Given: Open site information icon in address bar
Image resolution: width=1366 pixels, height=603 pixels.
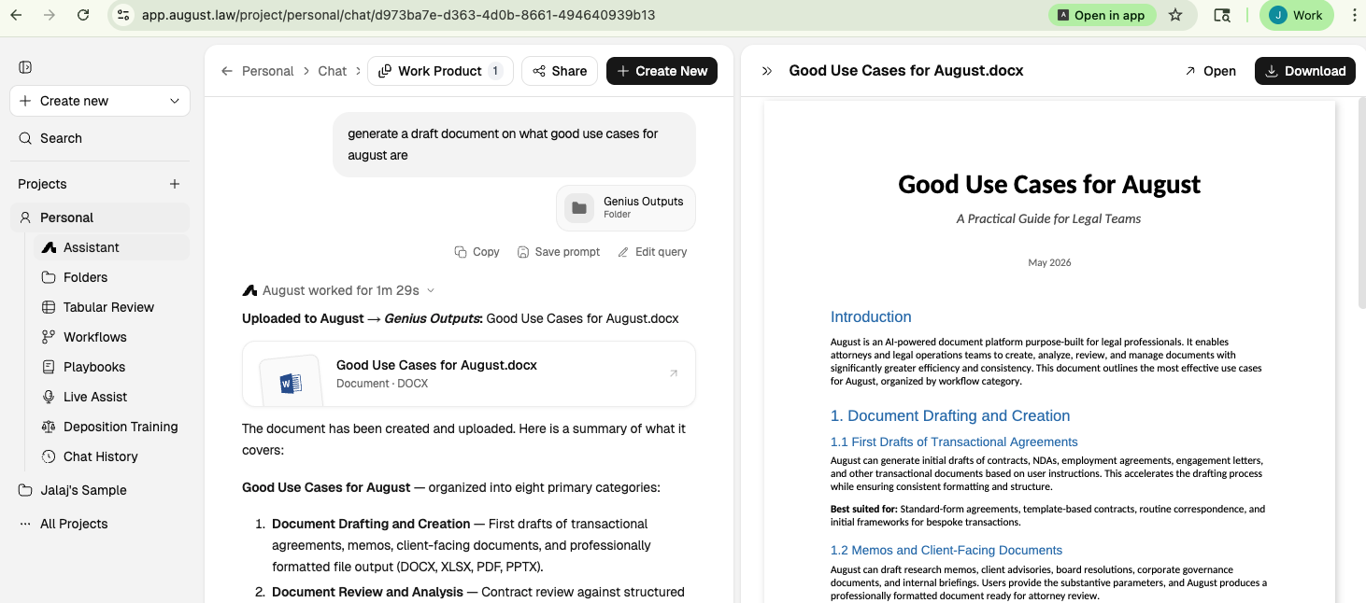Looking at the screenshot, I should [123, 15].
